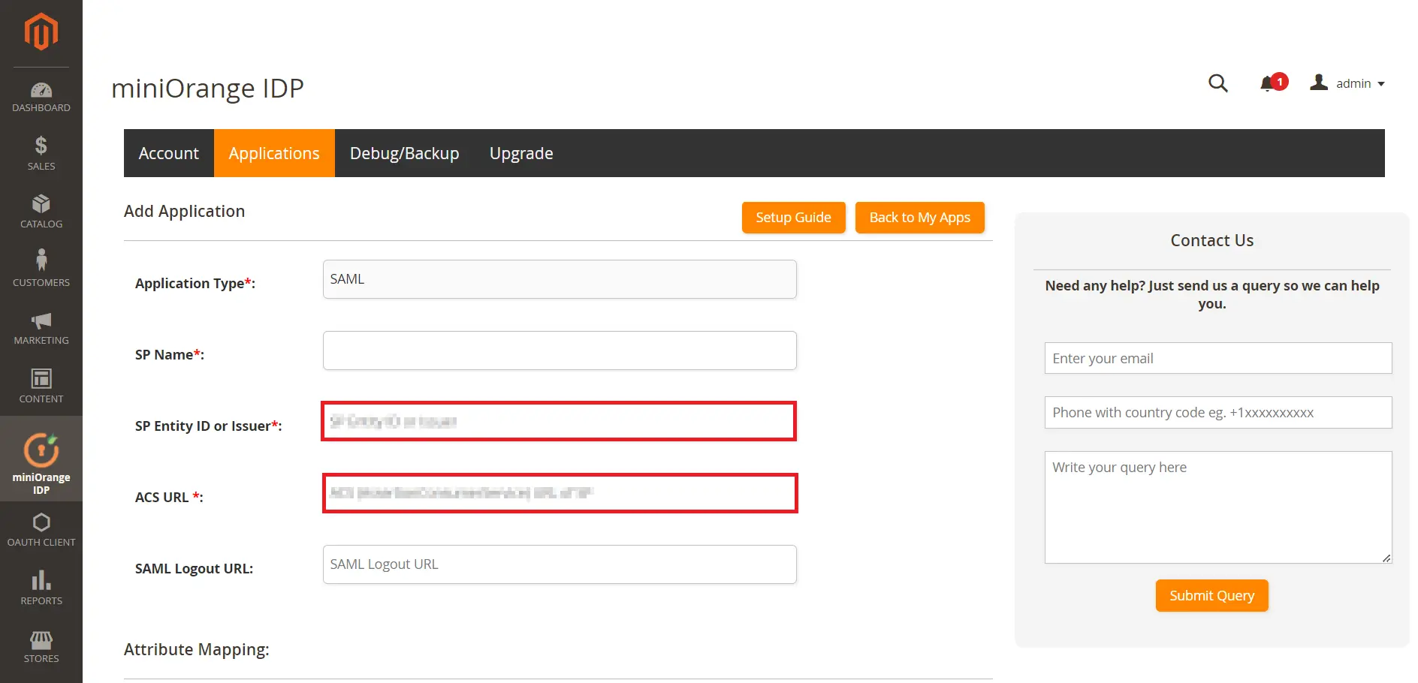Image resolution: width=1418 pixels, height=683 pixels.
Task: Click the 'Add Application' heading
Action: [185, 211]
